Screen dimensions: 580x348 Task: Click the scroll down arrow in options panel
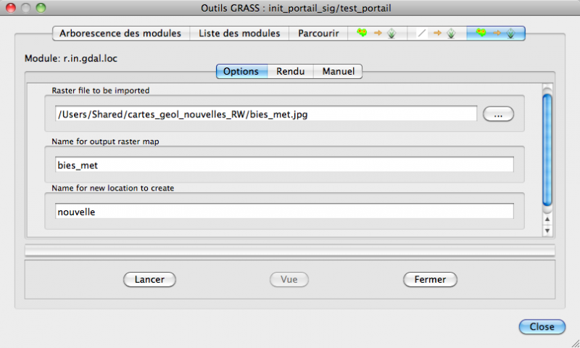(547, 230)
